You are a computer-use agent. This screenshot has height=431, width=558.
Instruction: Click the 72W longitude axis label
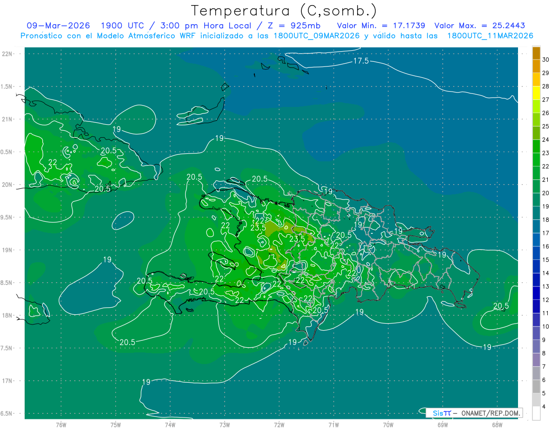tap(279, 424)
